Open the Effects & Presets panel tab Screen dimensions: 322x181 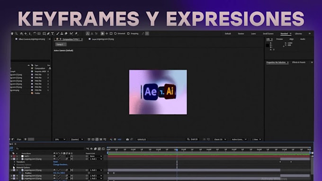coord(299,62)
